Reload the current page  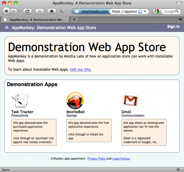pyautogui.click(x=27, y=11)
